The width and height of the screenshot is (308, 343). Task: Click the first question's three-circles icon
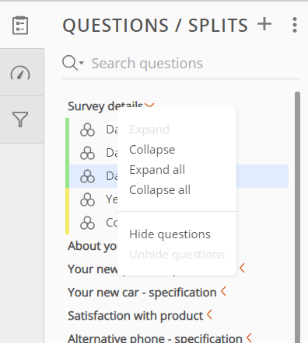88,130
